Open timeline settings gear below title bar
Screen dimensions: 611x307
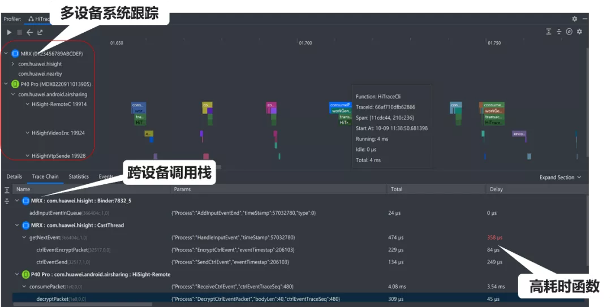pyautogui.click(x=579, y=32)
